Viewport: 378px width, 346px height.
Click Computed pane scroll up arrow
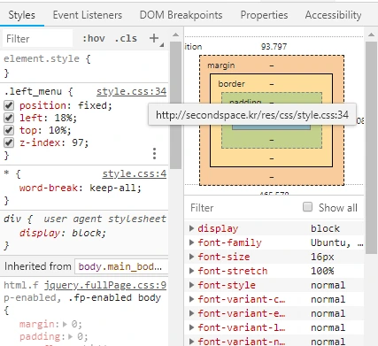pyautogui.click(x=371, y=35)
